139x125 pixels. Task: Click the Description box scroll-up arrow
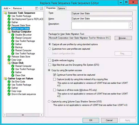[x=131, y=24]
